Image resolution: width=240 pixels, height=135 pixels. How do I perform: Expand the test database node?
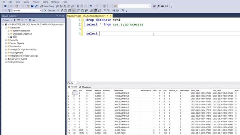coord(9,37)
